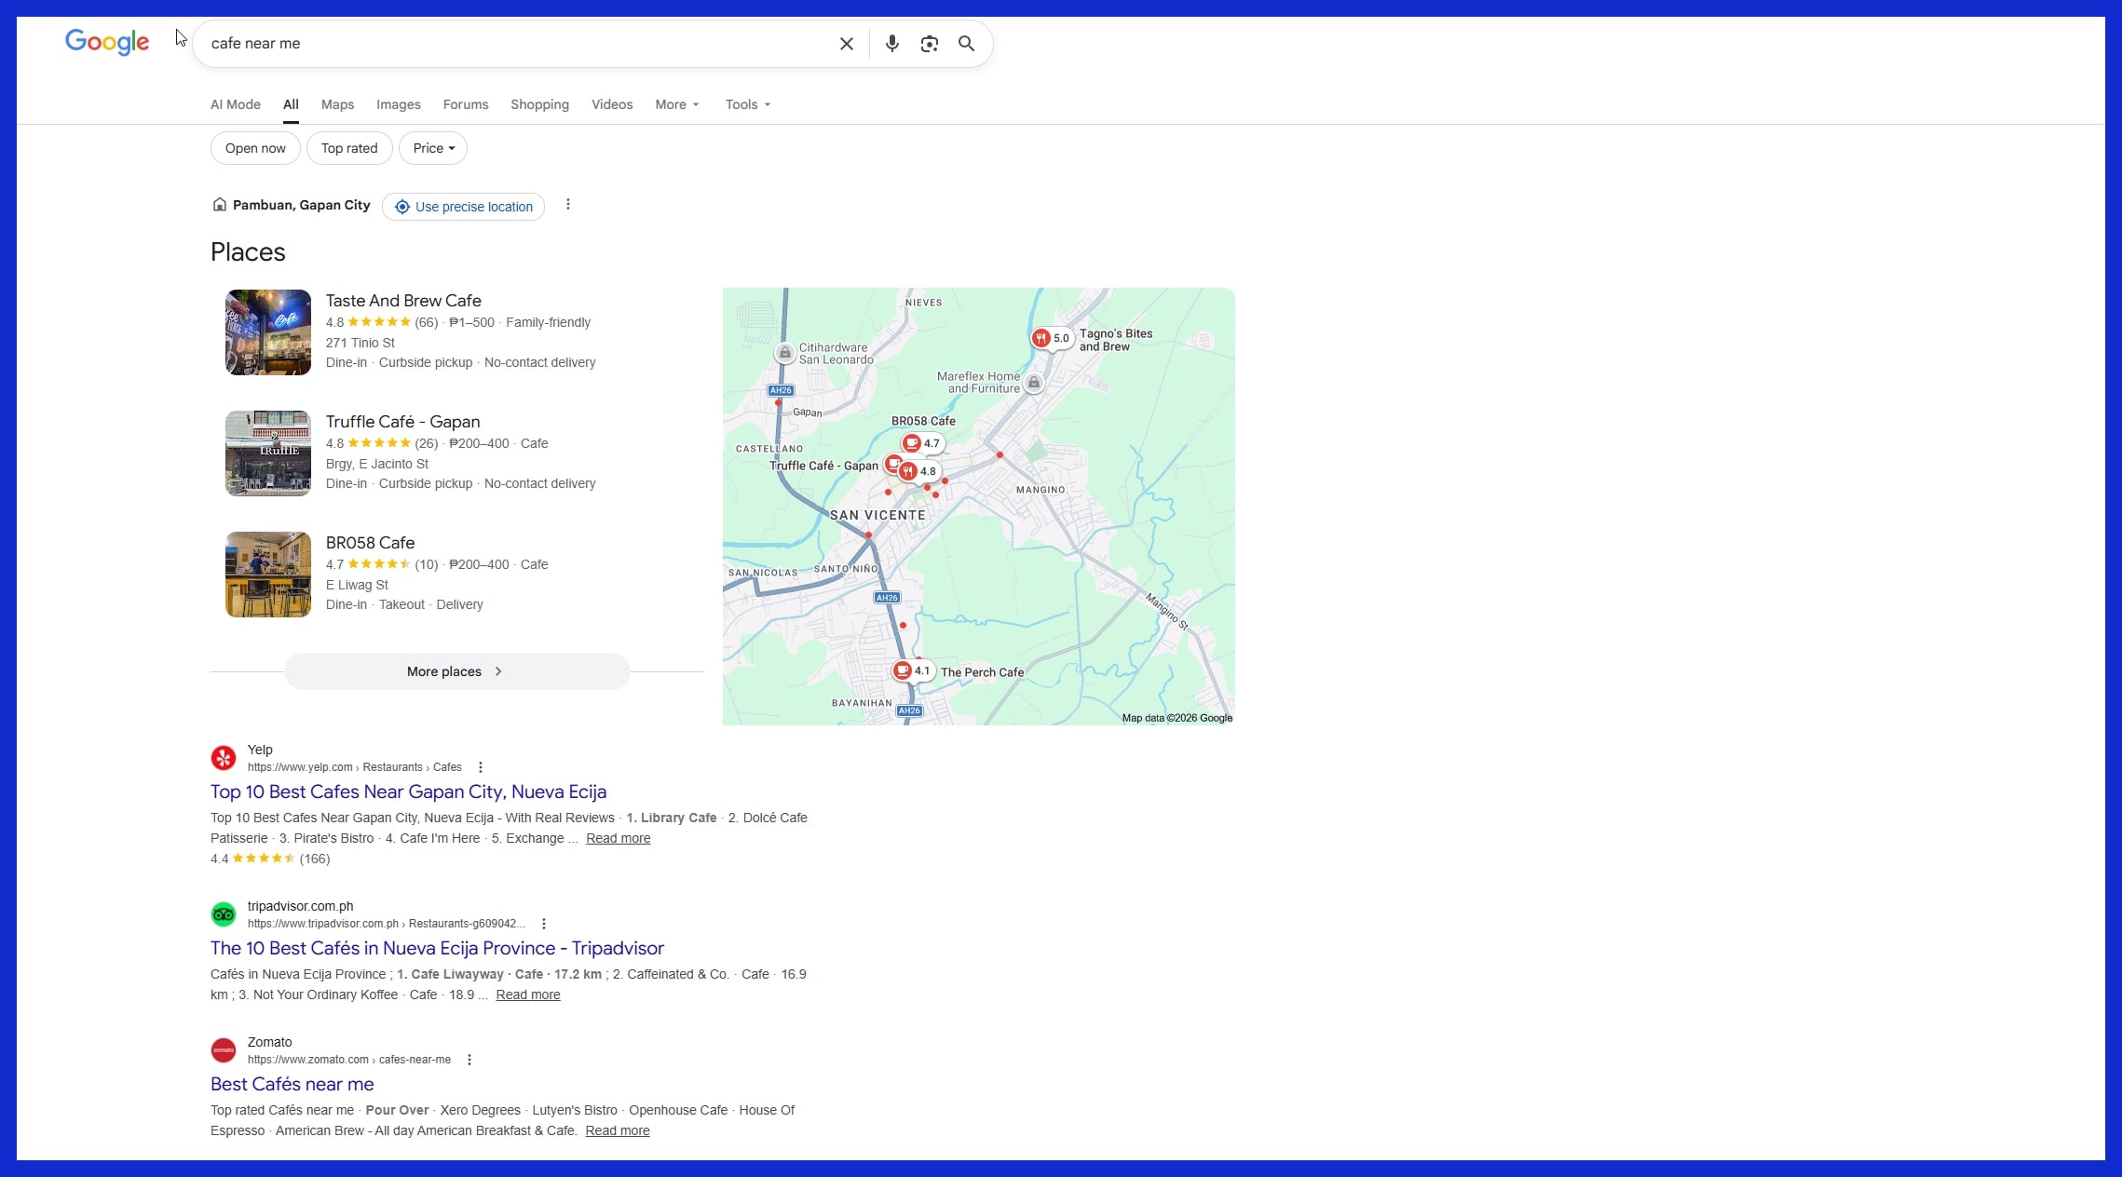Screen dimensions: 2122x1177
Task: Open Yelp result three-dot options
Action: (x=481, y=767)
